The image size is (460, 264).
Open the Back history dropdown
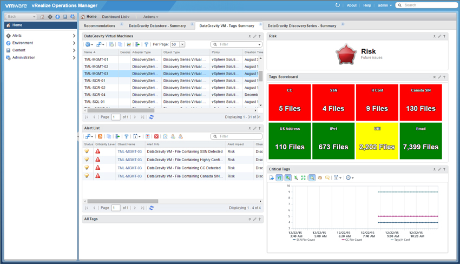[x=34, y=17]
